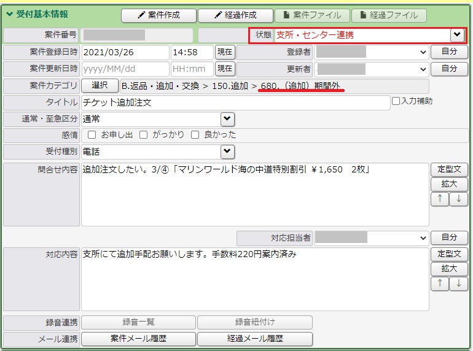Open the 経過ファイル button
473x351 pixels.
tap(389, 15)
